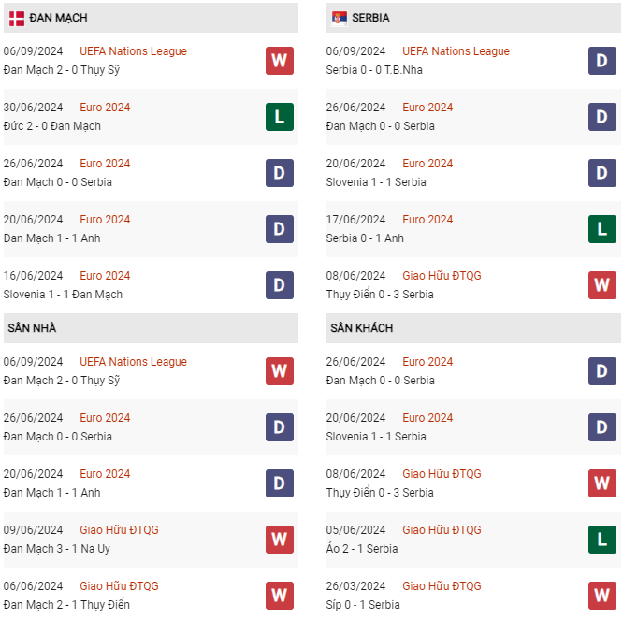Viewport: 623px width, 620px height.
Task: Click the W badge for Síp 0-1 Serbia
Action: point(601,596)
